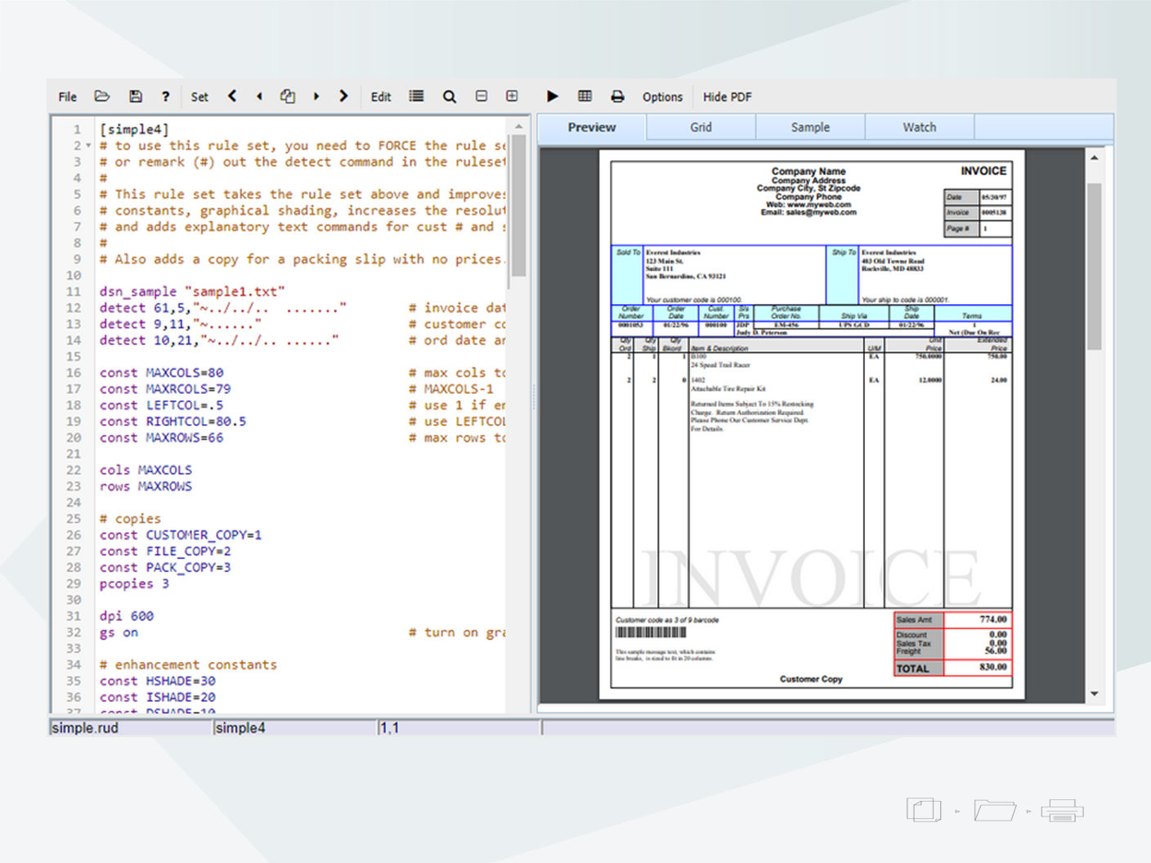Go to last rule set chevron

[x=343, y=96]
